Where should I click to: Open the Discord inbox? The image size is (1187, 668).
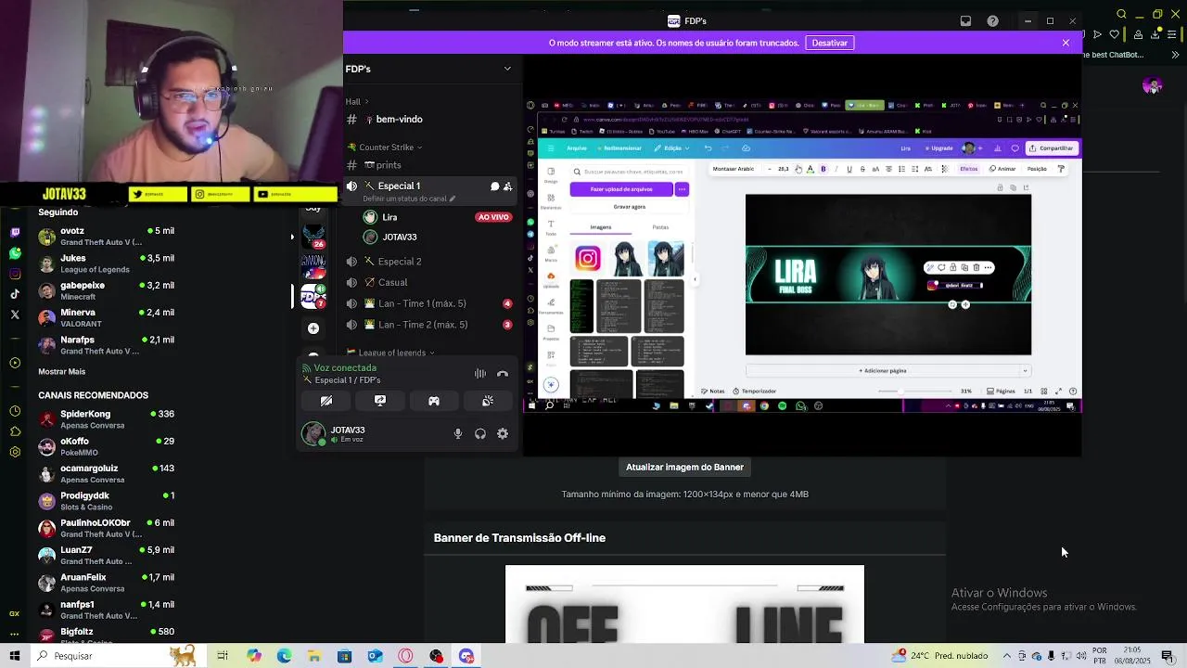[x=965, y=21]
